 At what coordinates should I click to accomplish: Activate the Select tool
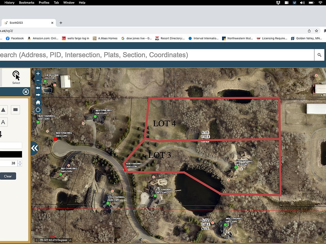(16, 77)
